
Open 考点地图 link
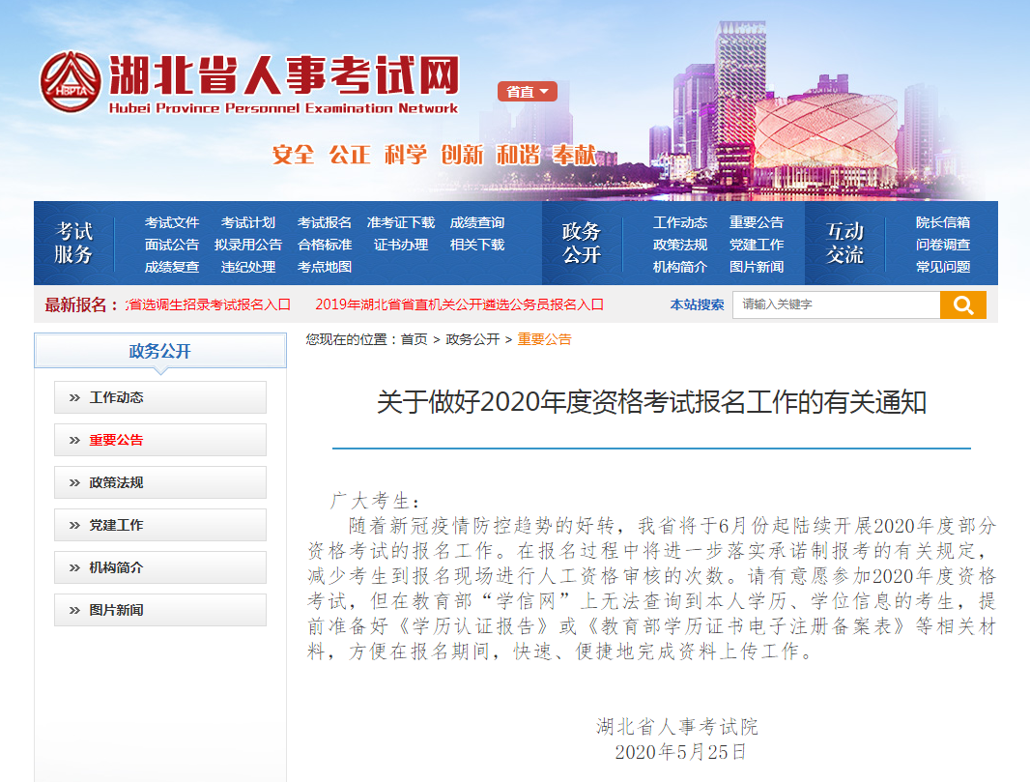pyautogui.click(x=324, y=267)
